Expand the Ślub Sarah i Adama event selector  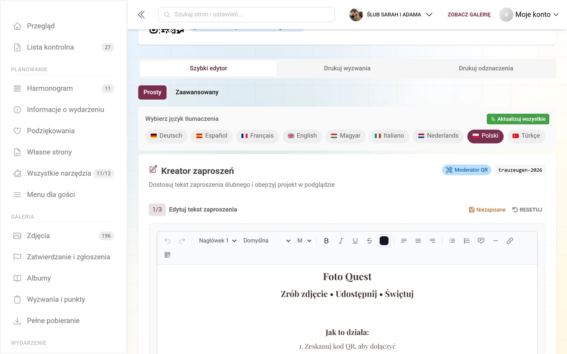pyautogui.click(x=391, y=15)
